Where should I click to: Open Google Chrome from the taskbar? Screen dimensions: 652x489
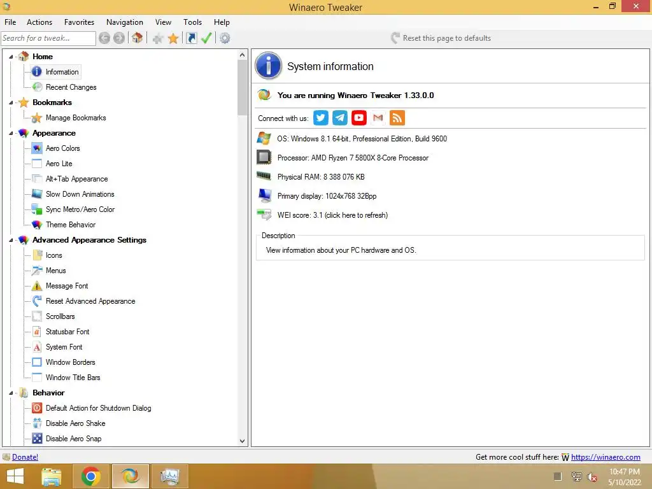[90, 476]
